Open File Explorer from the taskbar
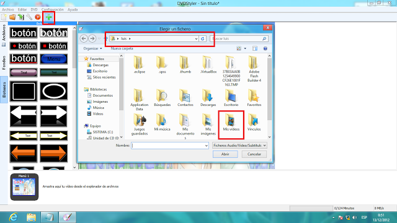 pyautogui.click(x=31, y=217)
